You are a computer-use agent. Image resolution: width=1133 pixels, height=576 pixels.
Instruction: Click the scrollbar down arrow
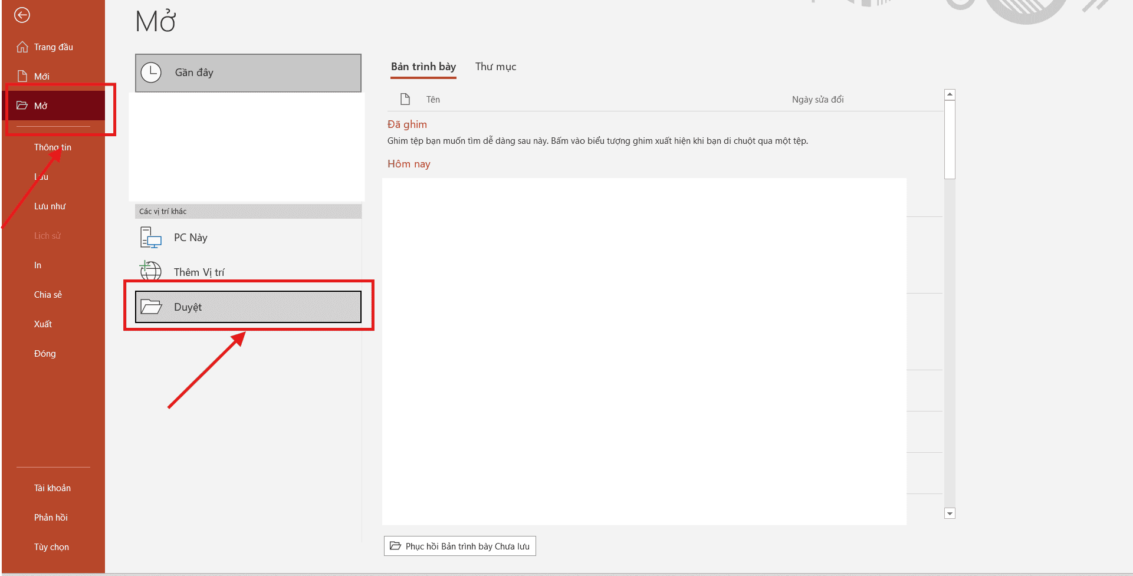[950, 514]
